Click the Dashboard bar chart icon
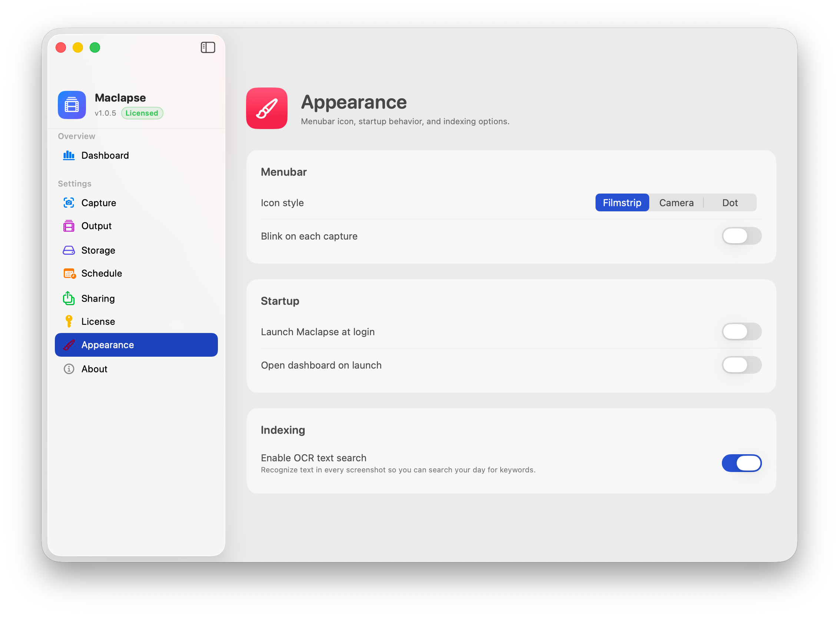Viewport: 839px width, 617px height. (x=69, y=155)
